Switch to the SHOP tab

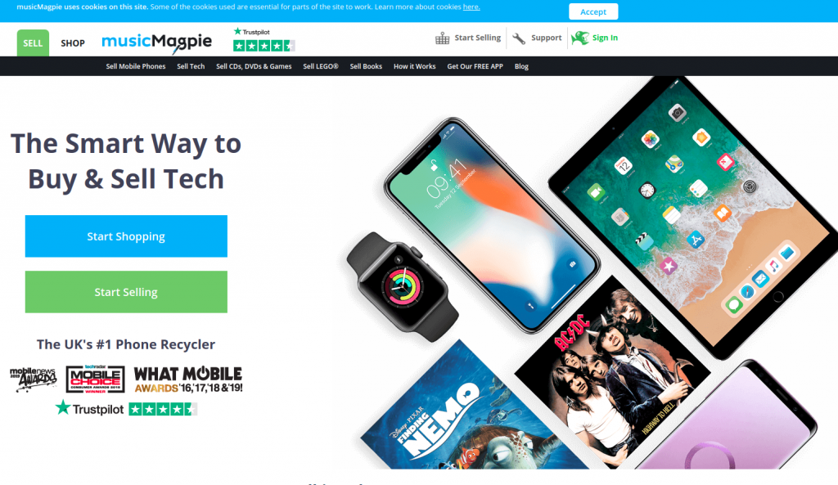point(73,43)
